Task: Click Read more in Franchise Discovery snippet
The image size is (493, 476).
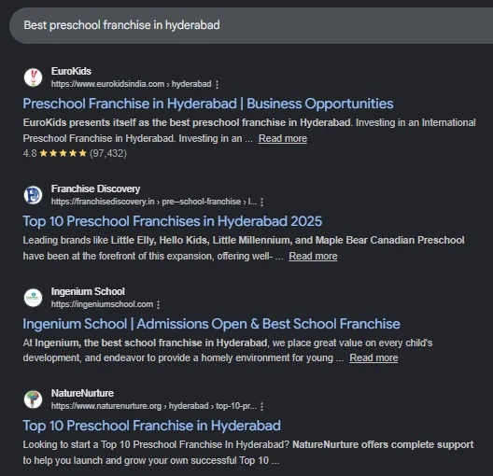Action: [x=313, y=256]
